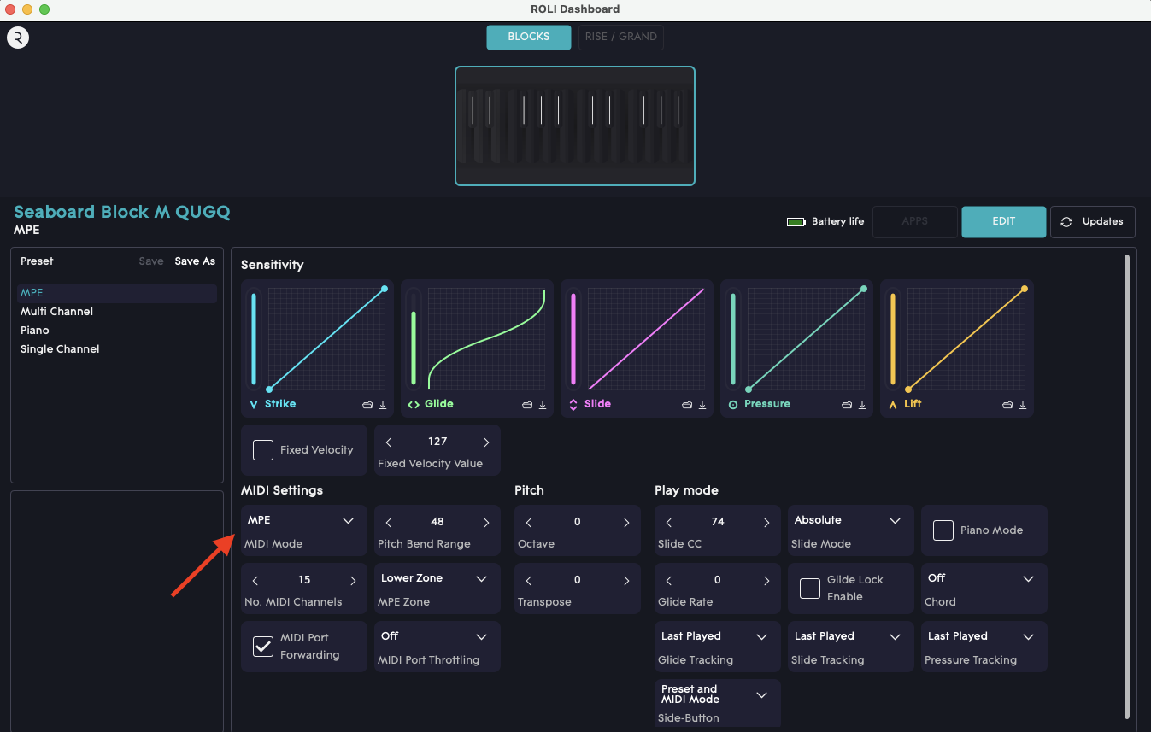Switch to the RISE / GRAND tab
1151x732 pixels.
pyautogui.click(x=621, y=38)
